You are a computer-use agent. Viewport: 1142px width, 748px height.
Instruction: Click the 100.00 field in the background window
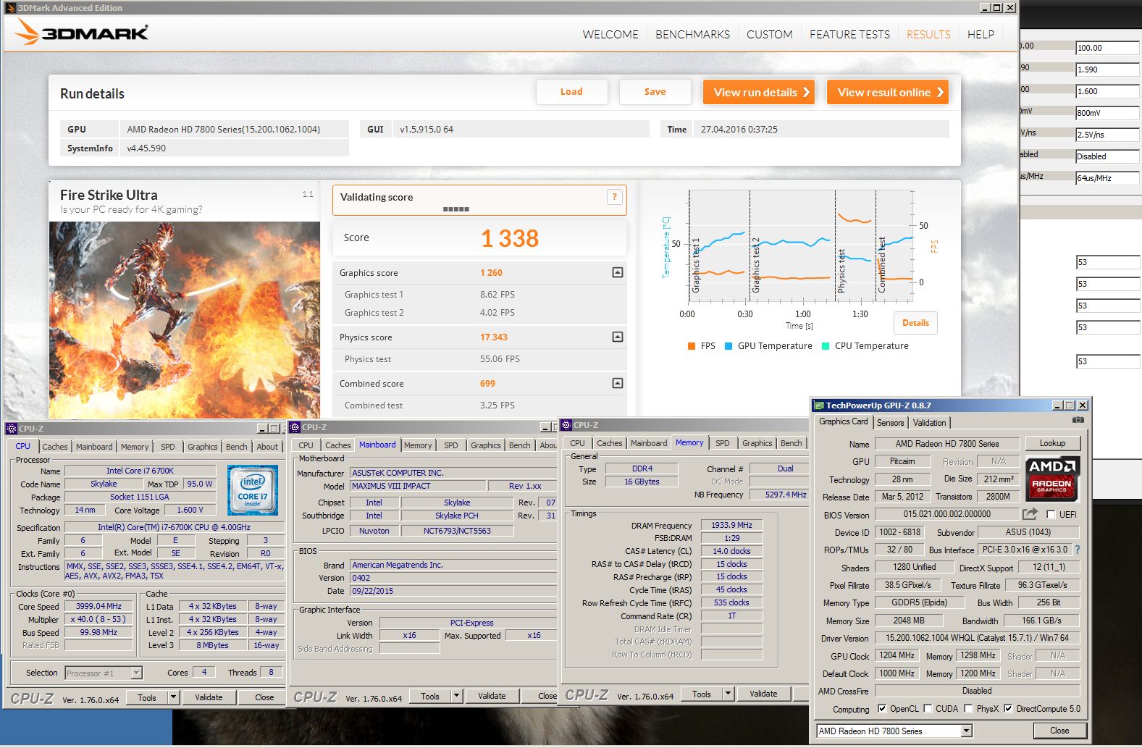[x=1107, y=48]
